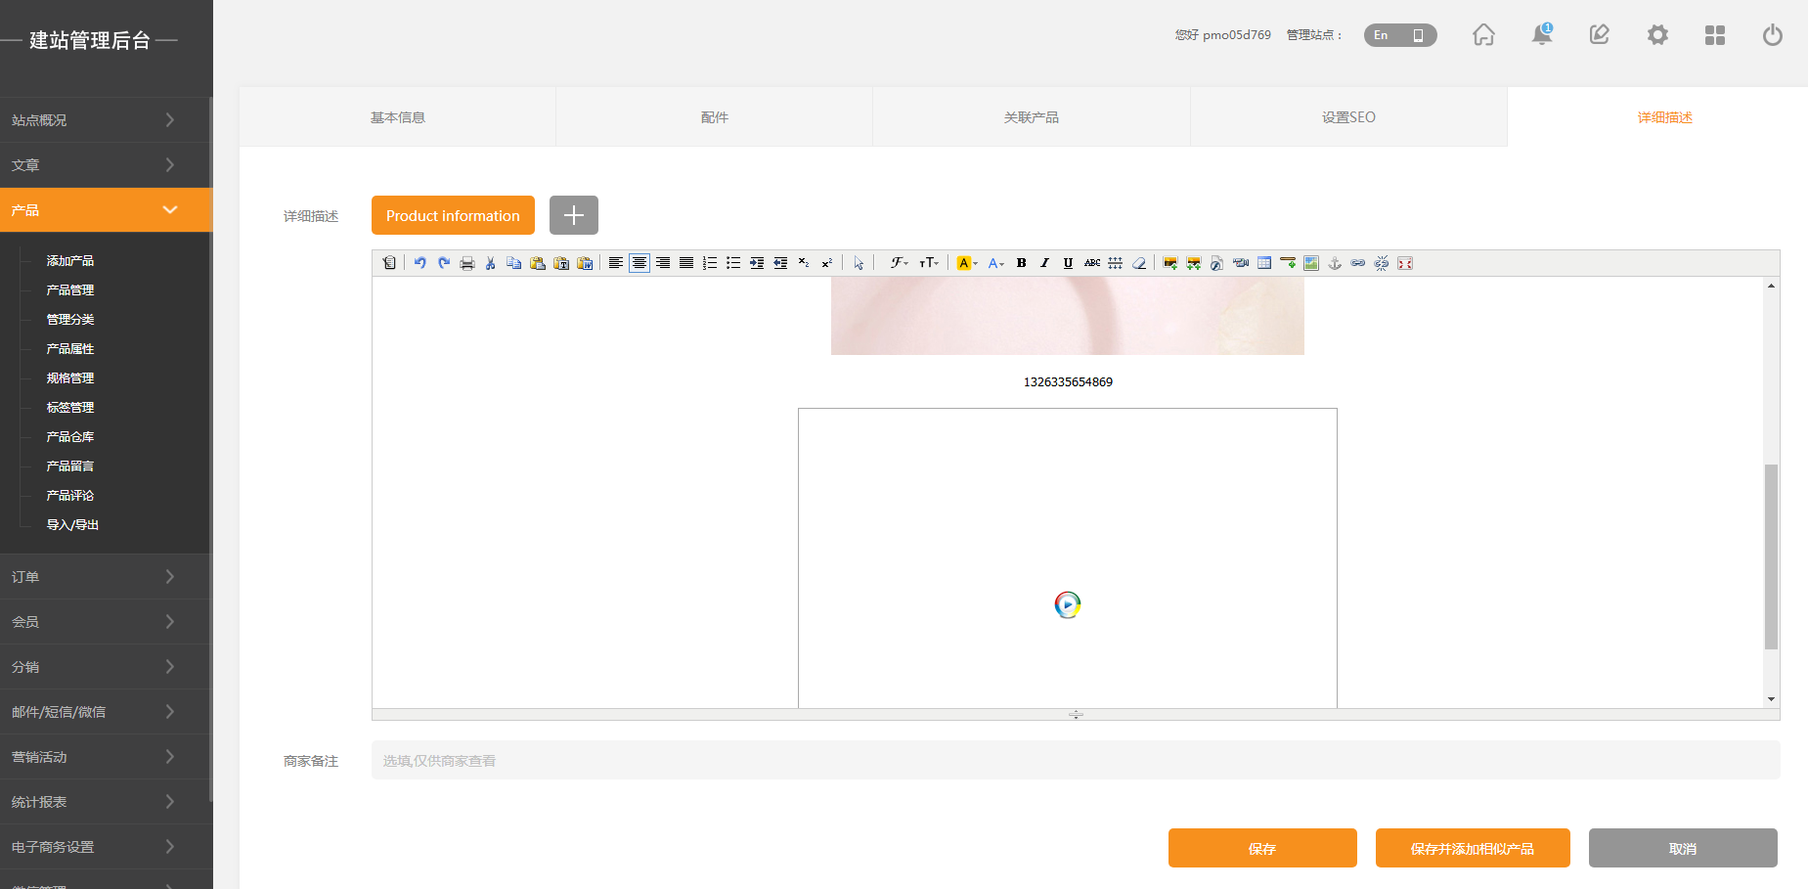
Task: Click the 商家备注 input field
Action: (1075, 761)
